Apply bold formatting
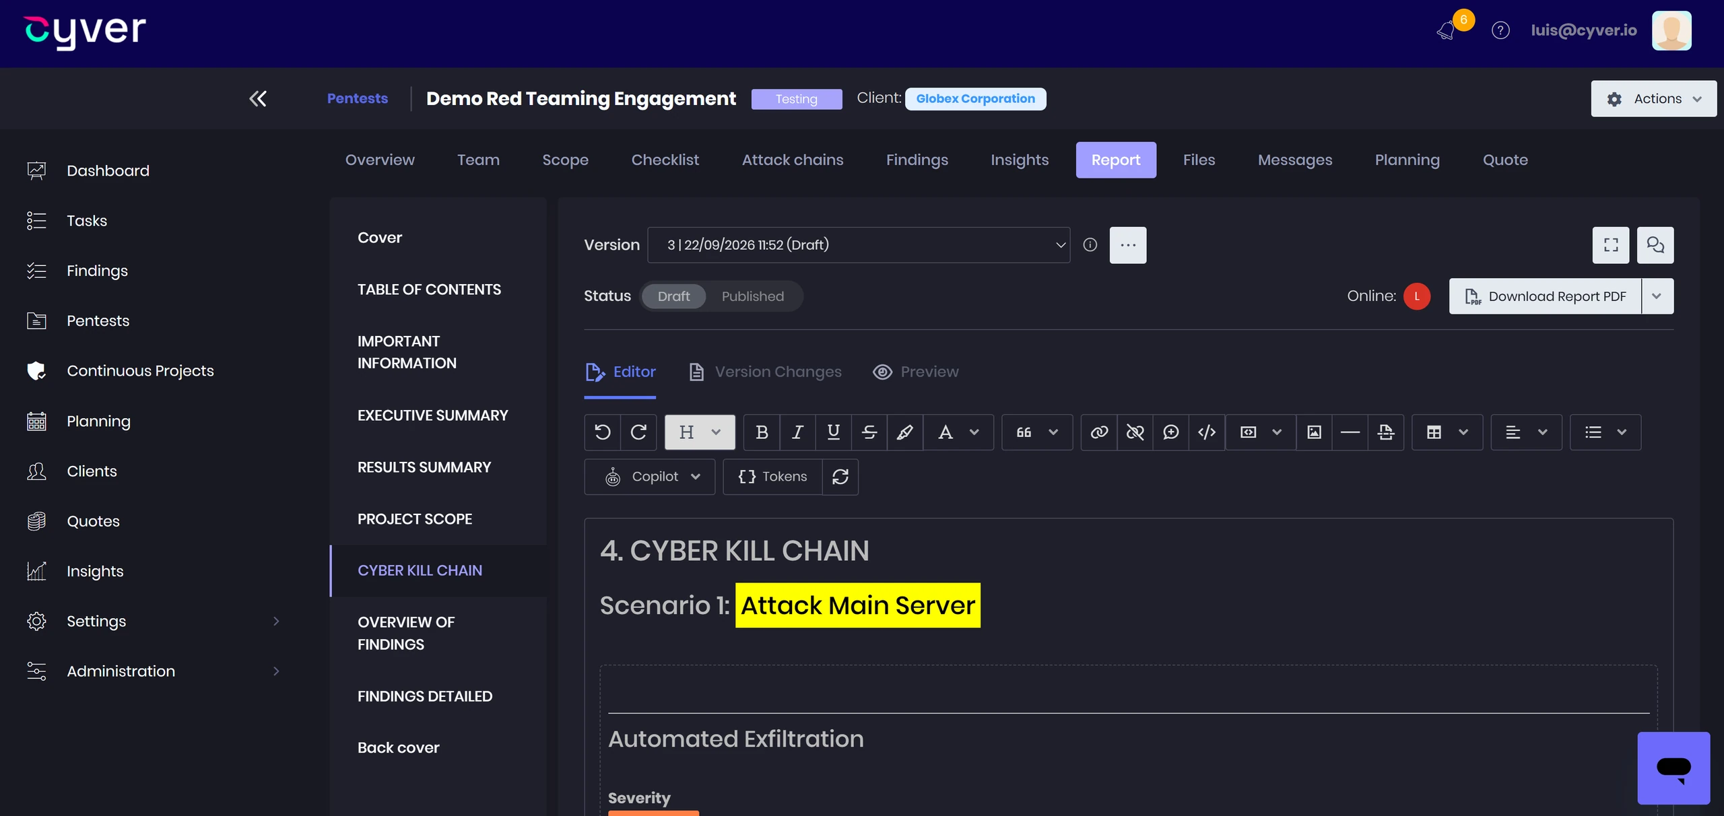The image size is (1724, 816). [x=762, y=432]
